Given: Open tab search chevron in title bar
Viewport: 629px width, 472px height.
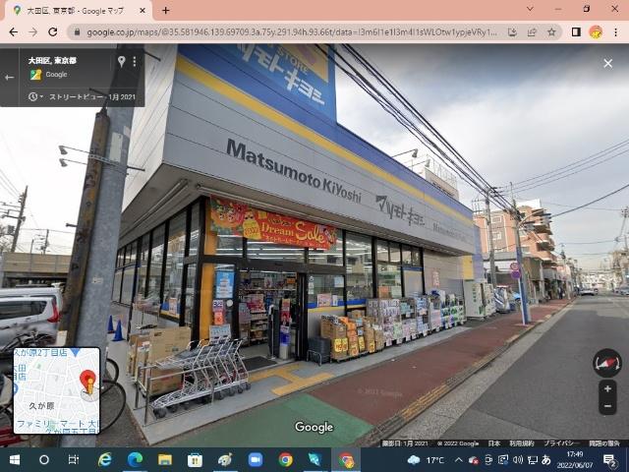Looking at the screenshot, I should coord(530,9).
